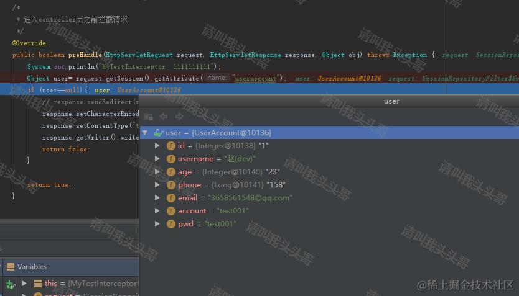Image resolution: width=519 pixels, height=296 pixels.
Task: Click the Variables panel icon
Action: tap(11, 267)
